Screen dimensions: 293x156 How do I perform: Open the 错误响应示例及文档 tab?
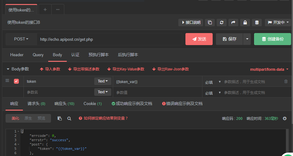(182, 104)
